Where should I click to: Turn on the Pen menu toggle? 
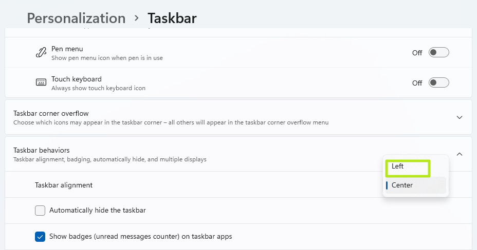pos(438,52)
